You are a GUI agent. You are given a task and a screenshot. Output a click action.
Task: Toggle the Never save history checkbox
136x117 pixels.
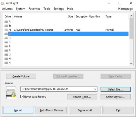[x=22, y=97]
